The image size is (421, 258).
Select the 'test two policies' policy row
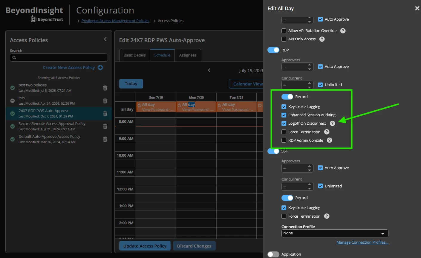pyautogui.click(x=59, y=88)
